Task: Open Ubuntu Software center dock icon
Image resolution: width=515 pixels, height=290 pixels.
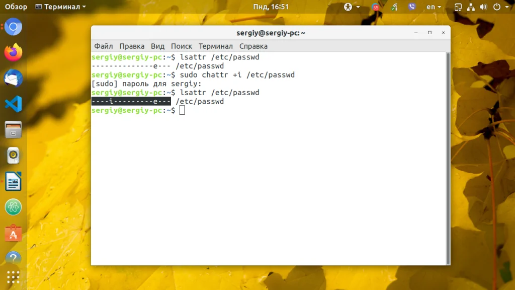Action: pos(13,233)
